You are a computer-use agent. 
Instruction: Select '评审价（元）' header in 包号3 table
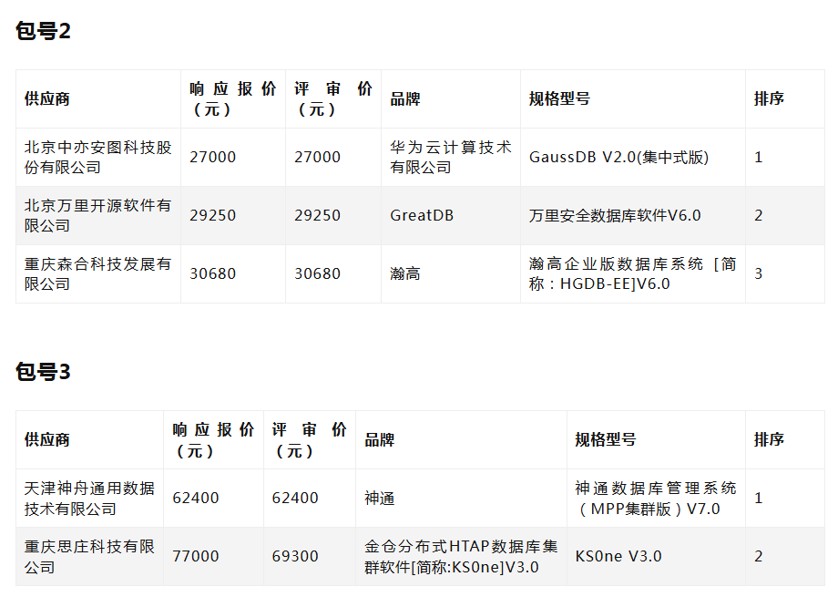[x=310, y=439]
